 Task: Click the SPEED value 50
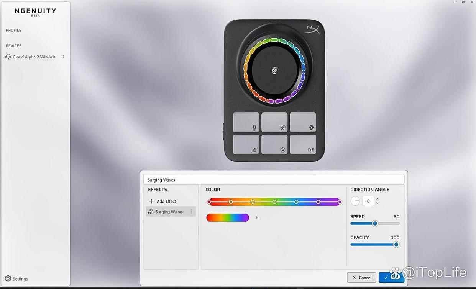(x=397, y=216)
